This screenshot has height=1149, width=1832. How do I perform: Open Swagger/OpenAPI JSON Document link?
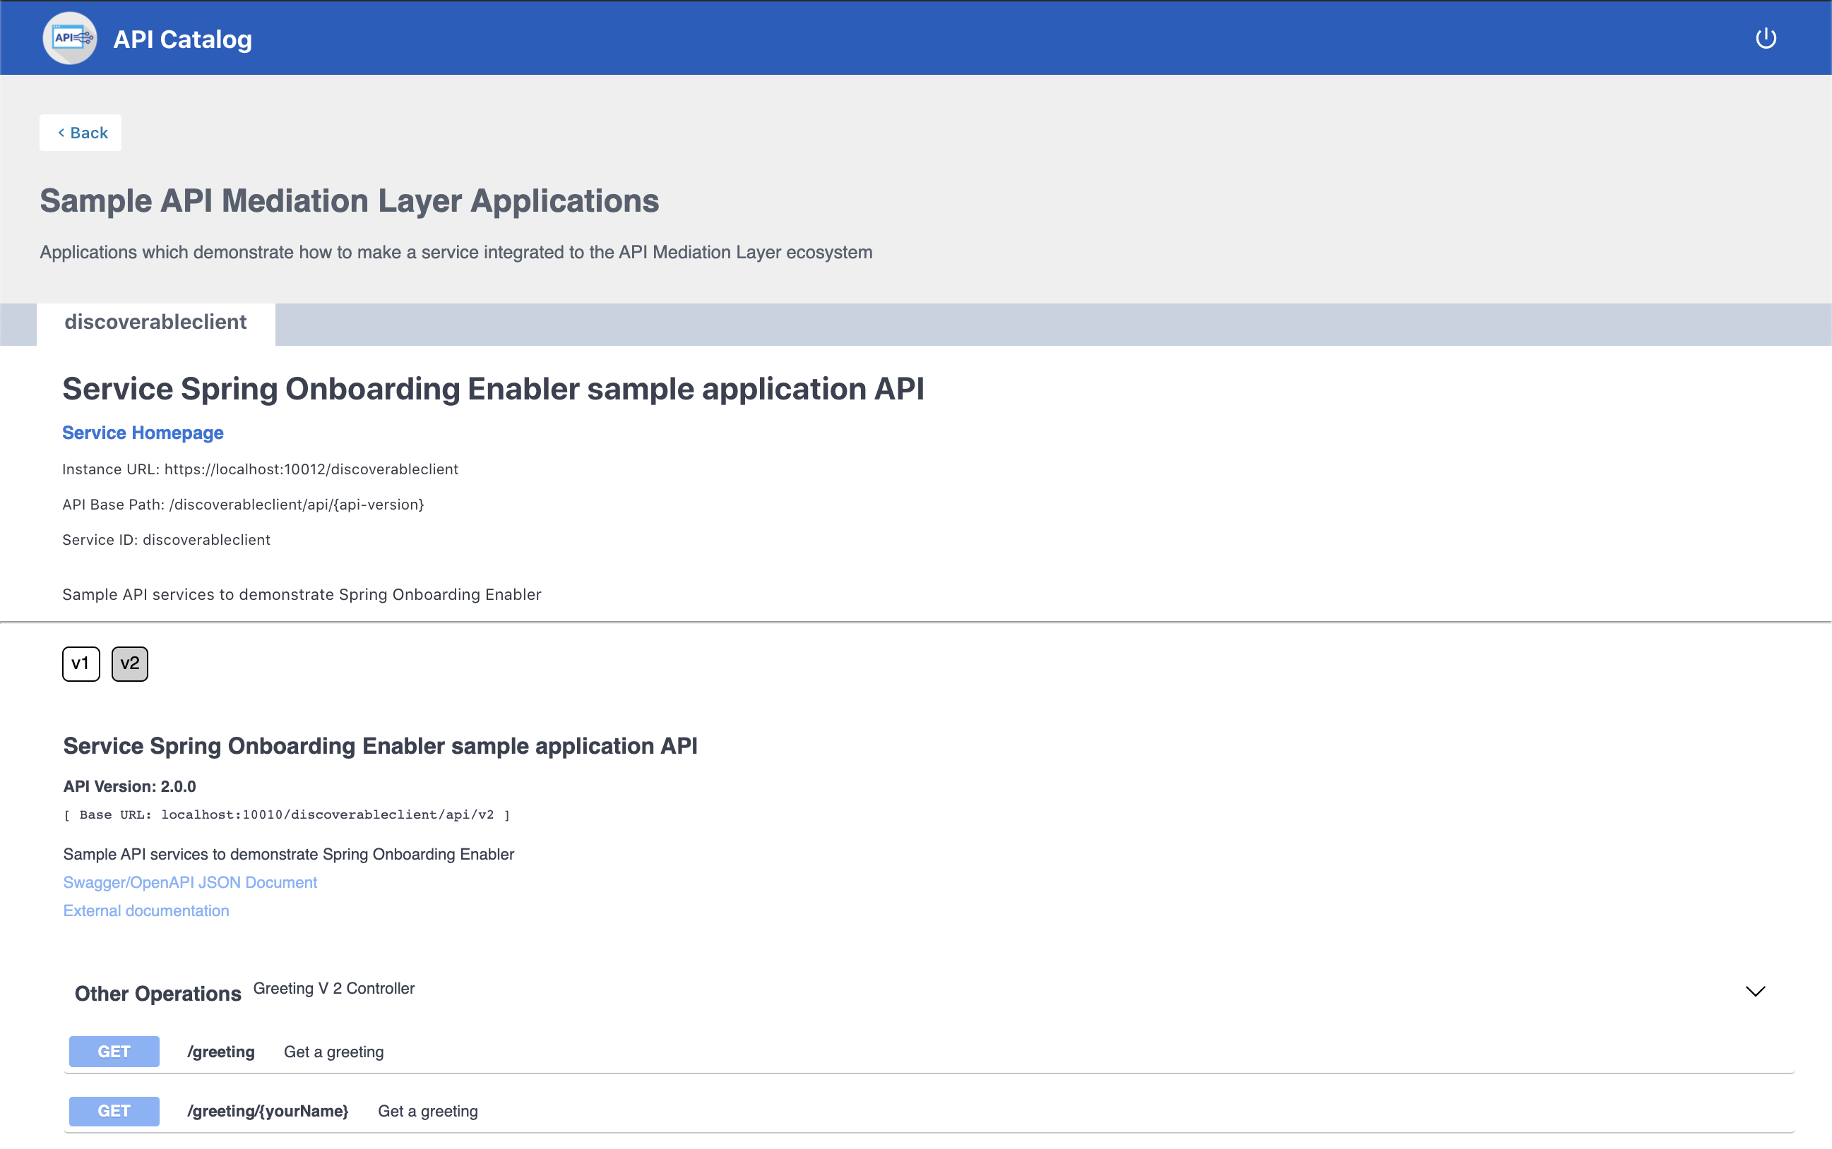point(190,882)
